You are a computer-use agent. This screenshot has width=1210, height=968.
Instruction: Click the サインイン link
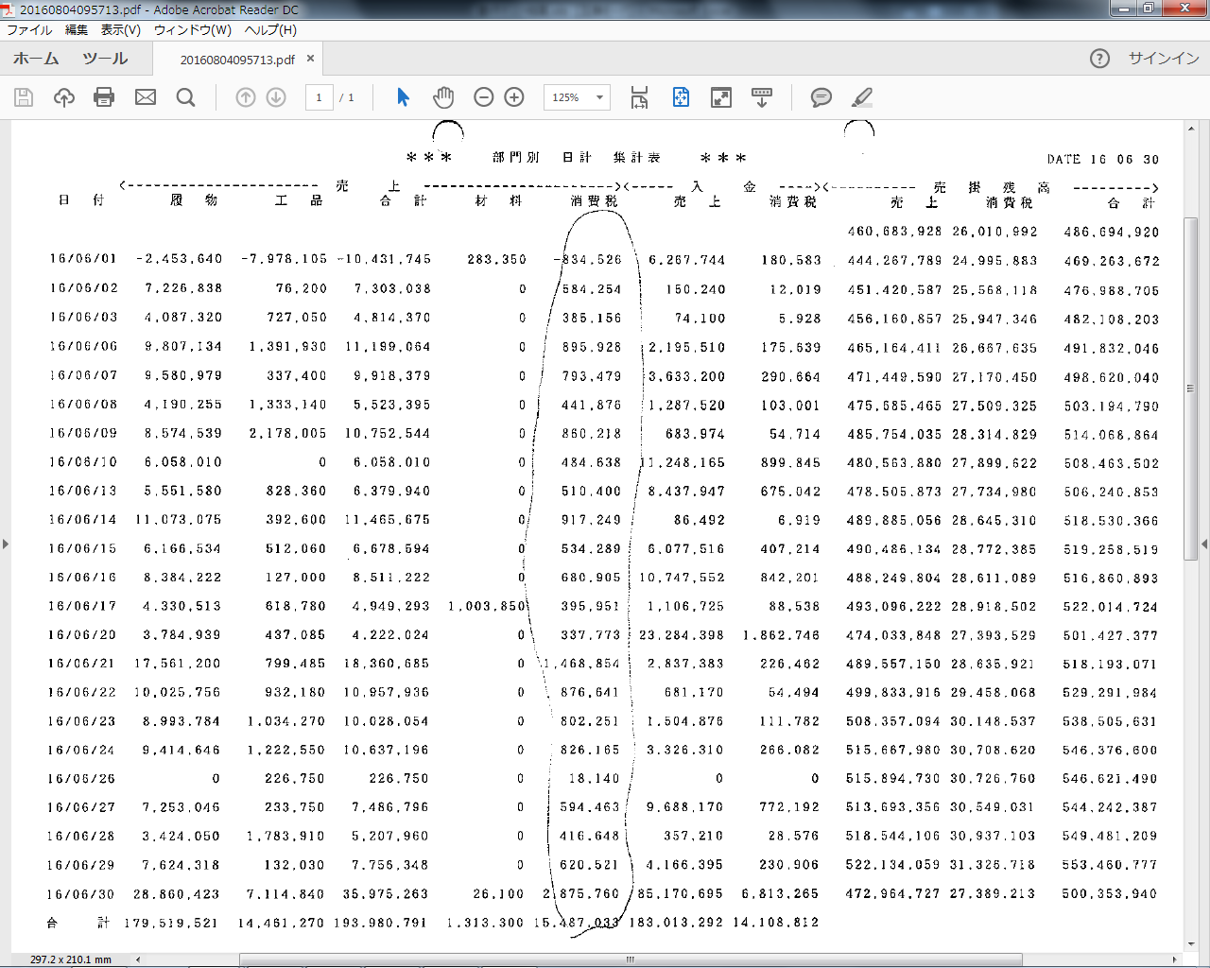pyautogui.click(x=1164, y=59)
